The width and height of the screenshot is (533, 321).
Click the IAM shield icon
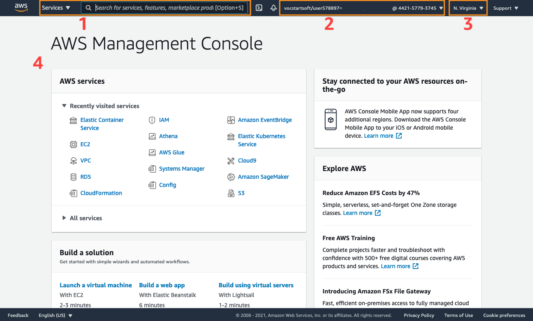152,120
